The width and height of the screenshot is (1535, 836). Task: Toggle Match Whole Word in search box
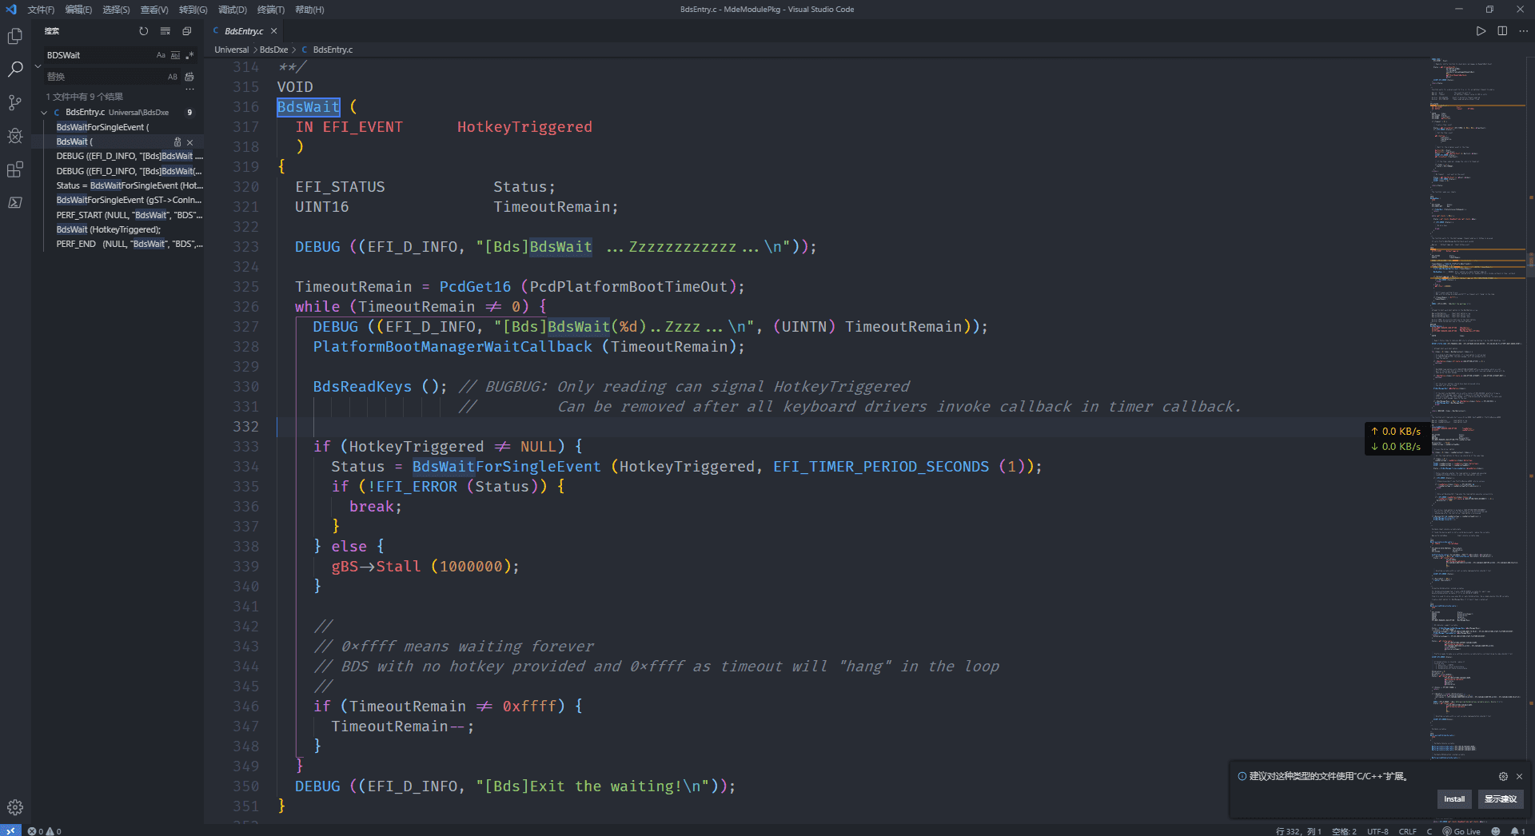click(175, 55)
